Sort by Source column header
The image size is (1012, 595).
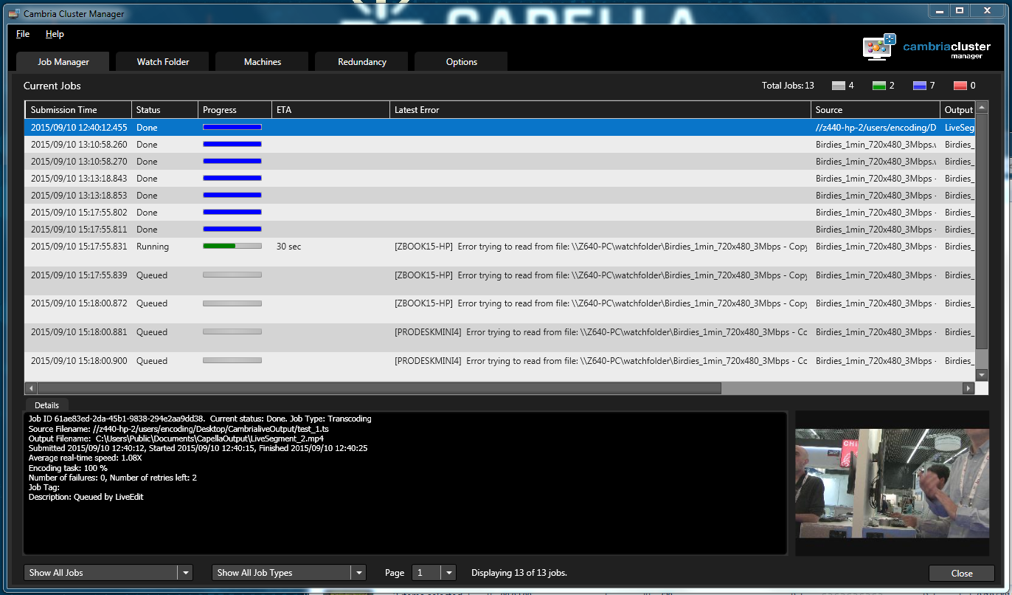click(876, 110)
